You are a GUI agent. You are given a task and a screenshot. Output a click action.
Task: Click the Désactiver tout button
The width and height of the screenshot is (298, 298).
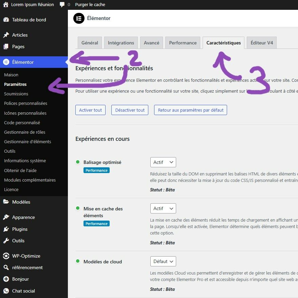click(130, 110)
